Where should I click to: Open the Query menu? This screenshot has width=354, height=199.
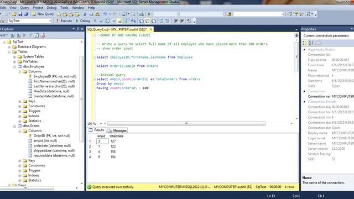pos(24,8)
